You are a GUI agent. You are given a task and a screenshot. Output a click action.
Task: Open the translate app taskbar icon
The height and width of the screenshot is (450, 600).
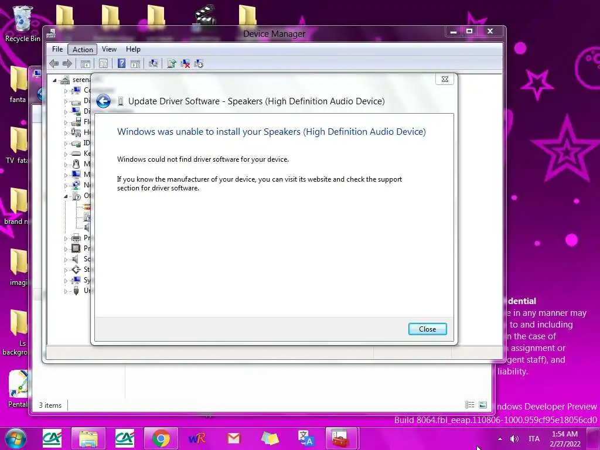pyautogui.click(x=306, y=439)
